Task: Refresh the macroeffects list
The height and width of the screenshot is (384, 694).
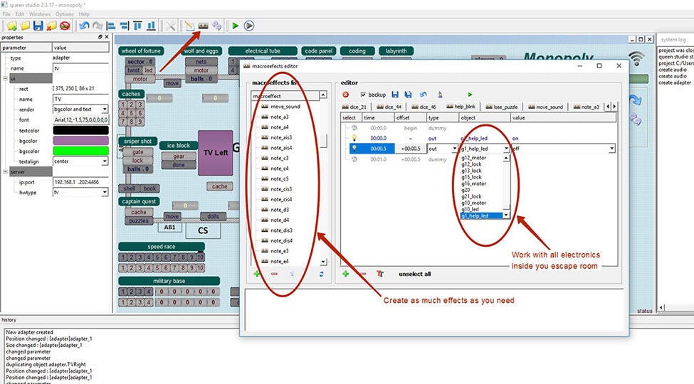Action: pyautogui.click(x=321, y=274)
